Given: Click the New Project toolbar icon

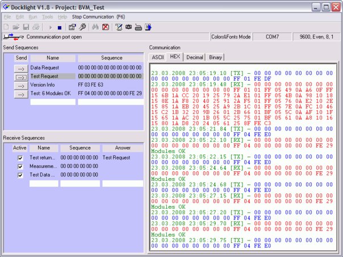Looking at the screenshot, I should coord(6,27).
